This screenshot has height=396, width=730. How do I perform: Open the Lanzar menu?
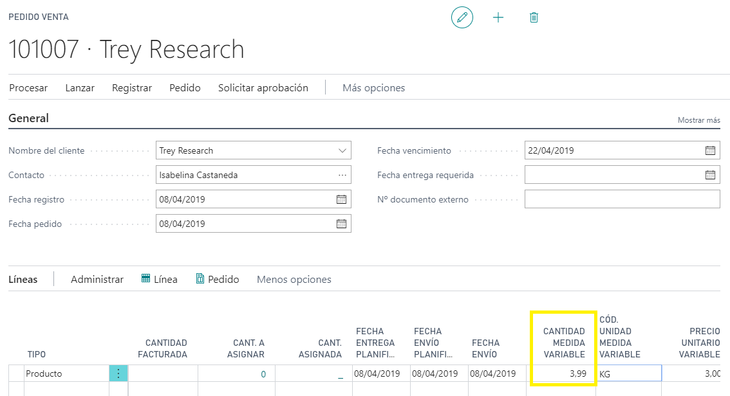coord(80,88)
